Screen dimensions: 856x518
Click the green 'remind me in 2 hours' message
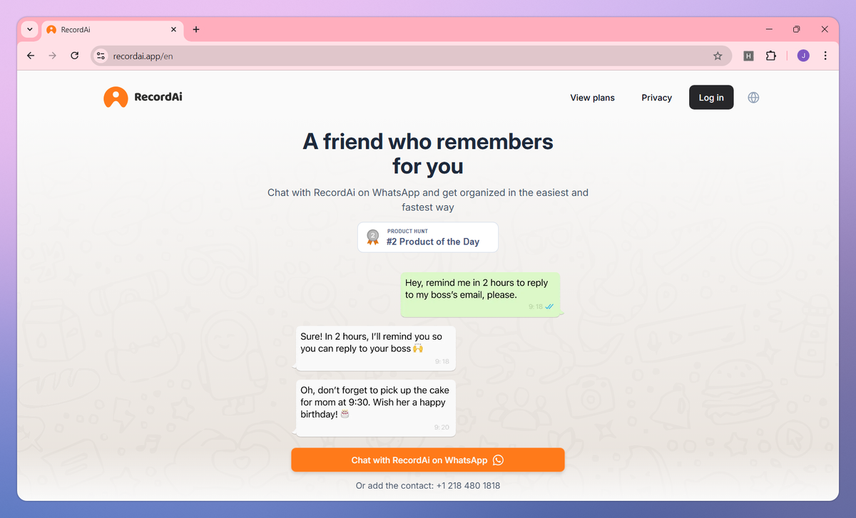[x=480, y=294]
